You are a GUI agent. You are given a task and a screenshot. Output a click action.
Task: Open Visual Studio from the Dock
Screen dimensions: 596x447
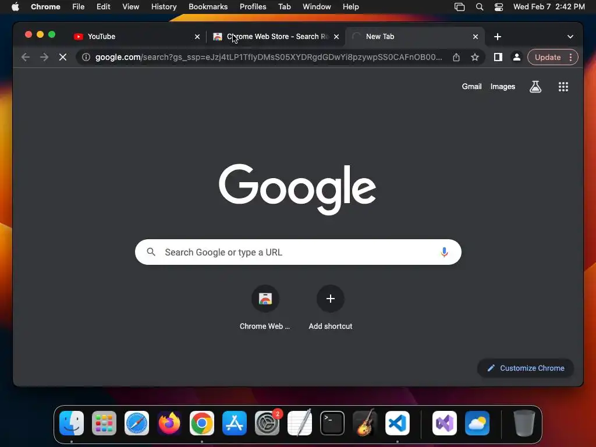(444, 423)
